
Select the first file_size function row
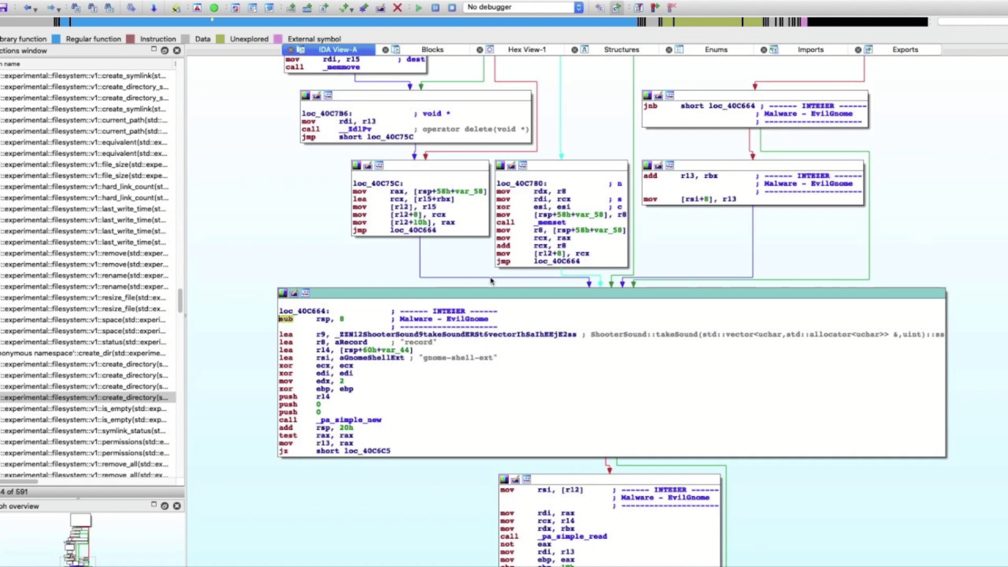coord(88,164)
